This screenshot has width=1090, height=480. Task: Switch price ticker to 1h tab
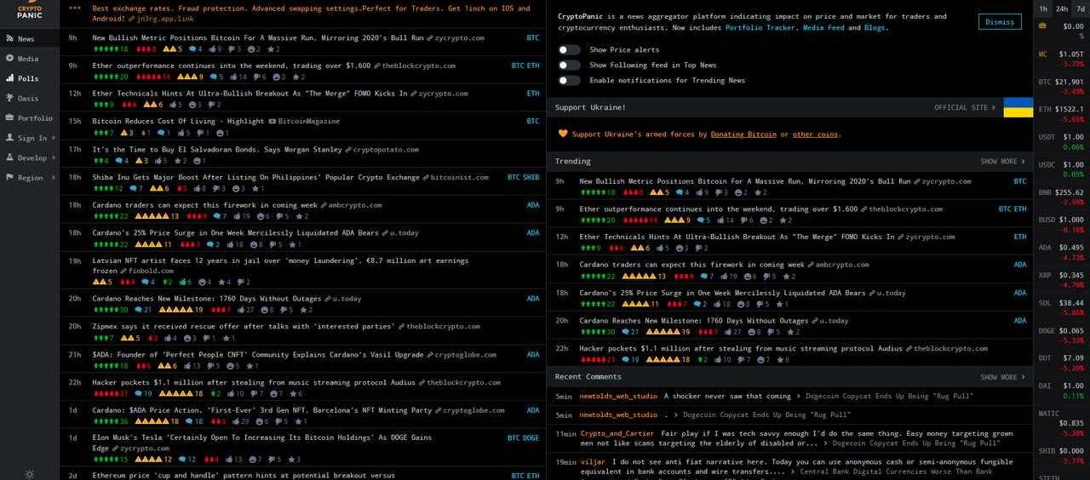(x=1043, y=9)
